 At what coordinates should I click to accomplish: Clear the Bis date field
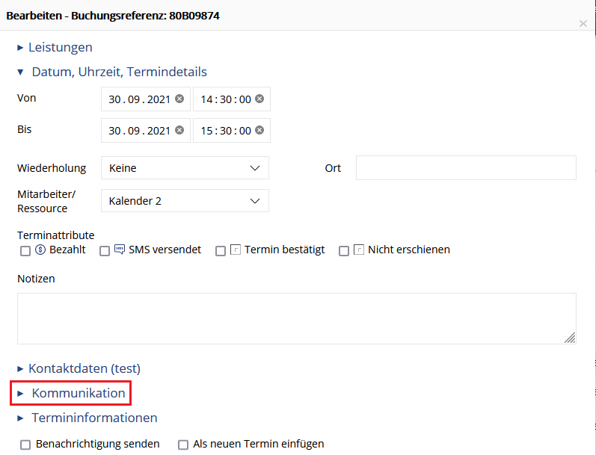pyautogui.click(x=179, y=130)
